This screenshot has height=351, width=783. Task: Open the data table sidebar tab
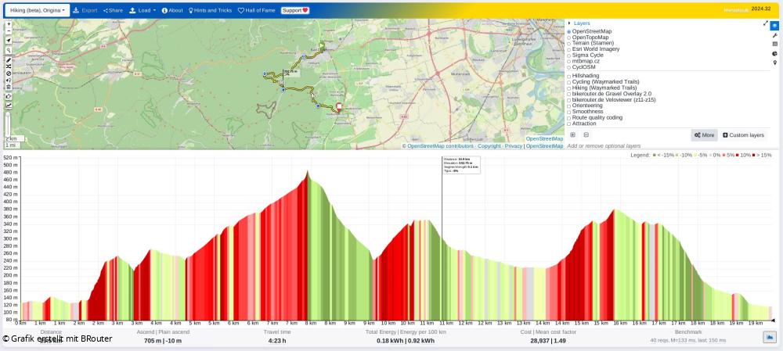pos(774,45)
